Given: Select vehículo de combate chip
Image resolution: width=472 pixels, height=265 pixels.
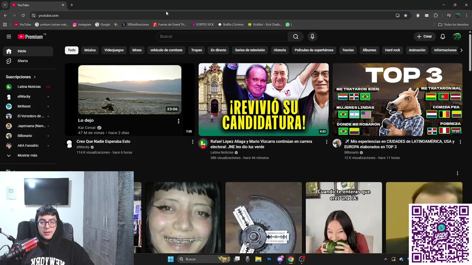Looking at the screenshot, I should 166,50.
